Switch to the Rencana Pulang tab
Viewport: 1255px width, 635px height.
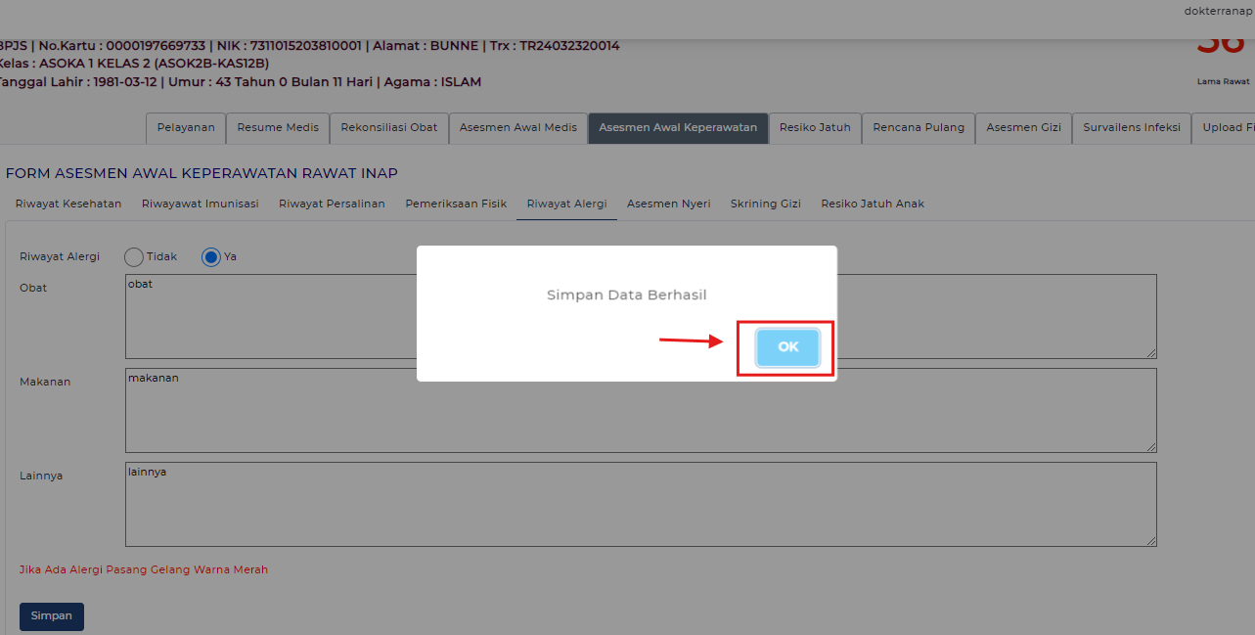919,128
